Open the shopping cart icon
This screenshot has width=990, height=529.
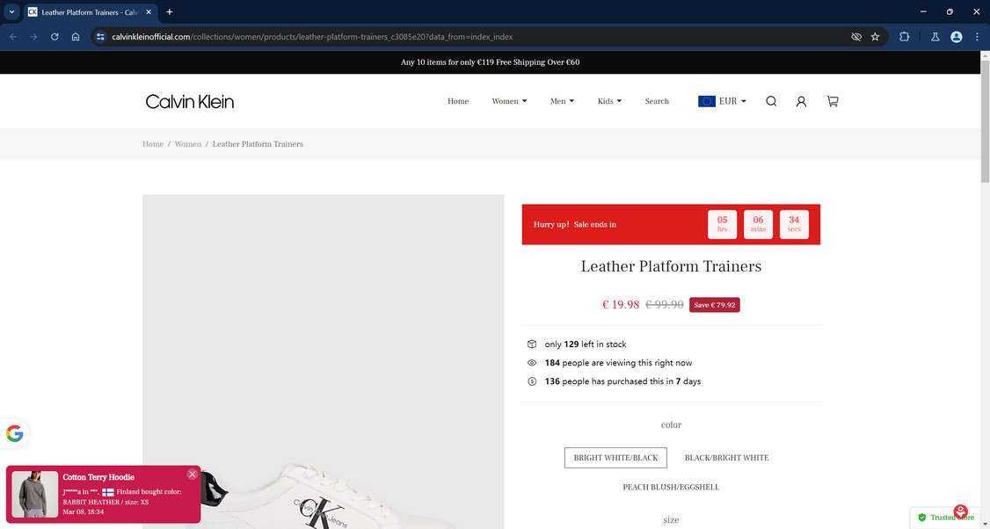(x=833, y=101)
